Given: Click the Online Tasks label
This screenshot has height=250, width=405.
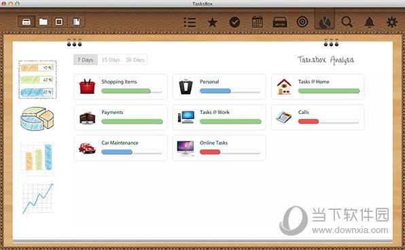Looking at the screenshot, I should [213, 143].
